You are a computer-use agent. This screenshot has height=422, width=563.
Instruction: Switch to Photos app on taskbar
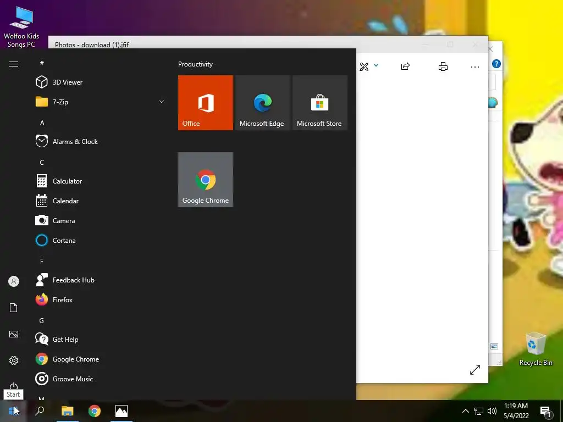click(122, 411)
